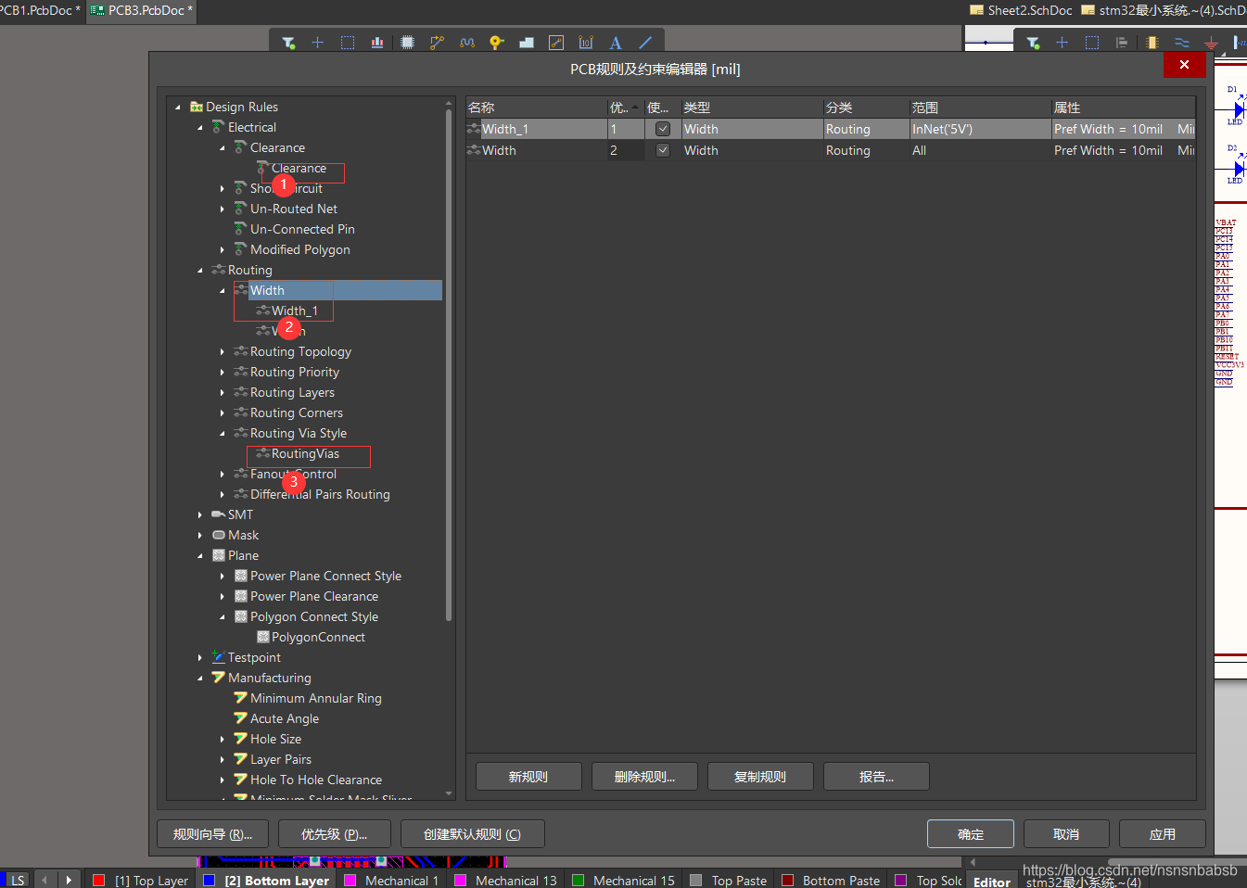Click the schematic toolbar selection filter icon

(1033, 43)
